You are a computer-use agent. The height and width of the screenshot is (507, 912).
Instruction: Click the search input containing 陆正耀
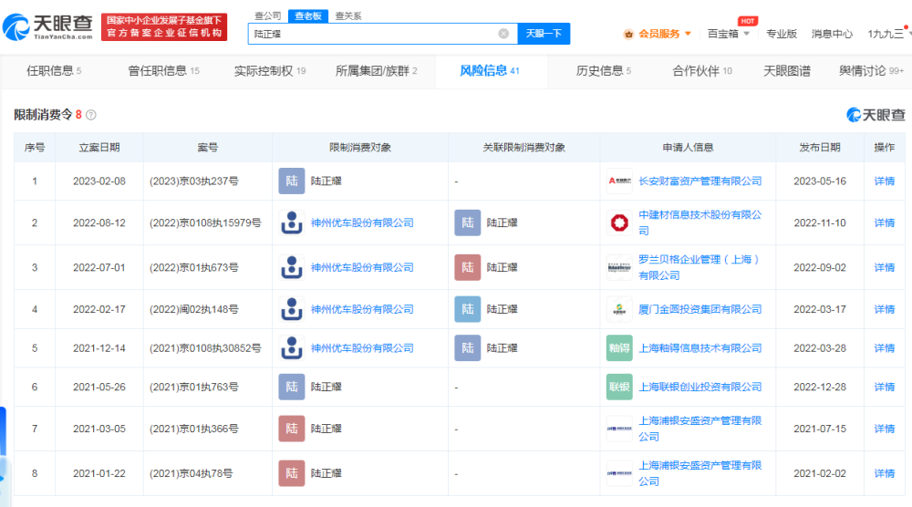(x=374, y=34)
